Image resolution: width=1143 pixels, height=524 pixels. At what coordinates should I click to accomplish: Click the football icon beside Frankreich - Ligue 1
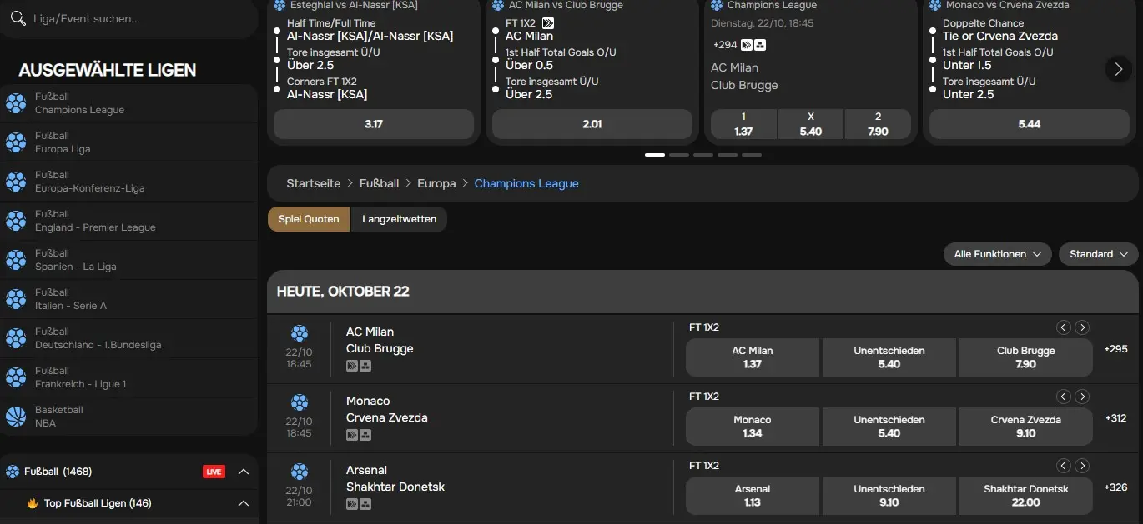[16, 377]
